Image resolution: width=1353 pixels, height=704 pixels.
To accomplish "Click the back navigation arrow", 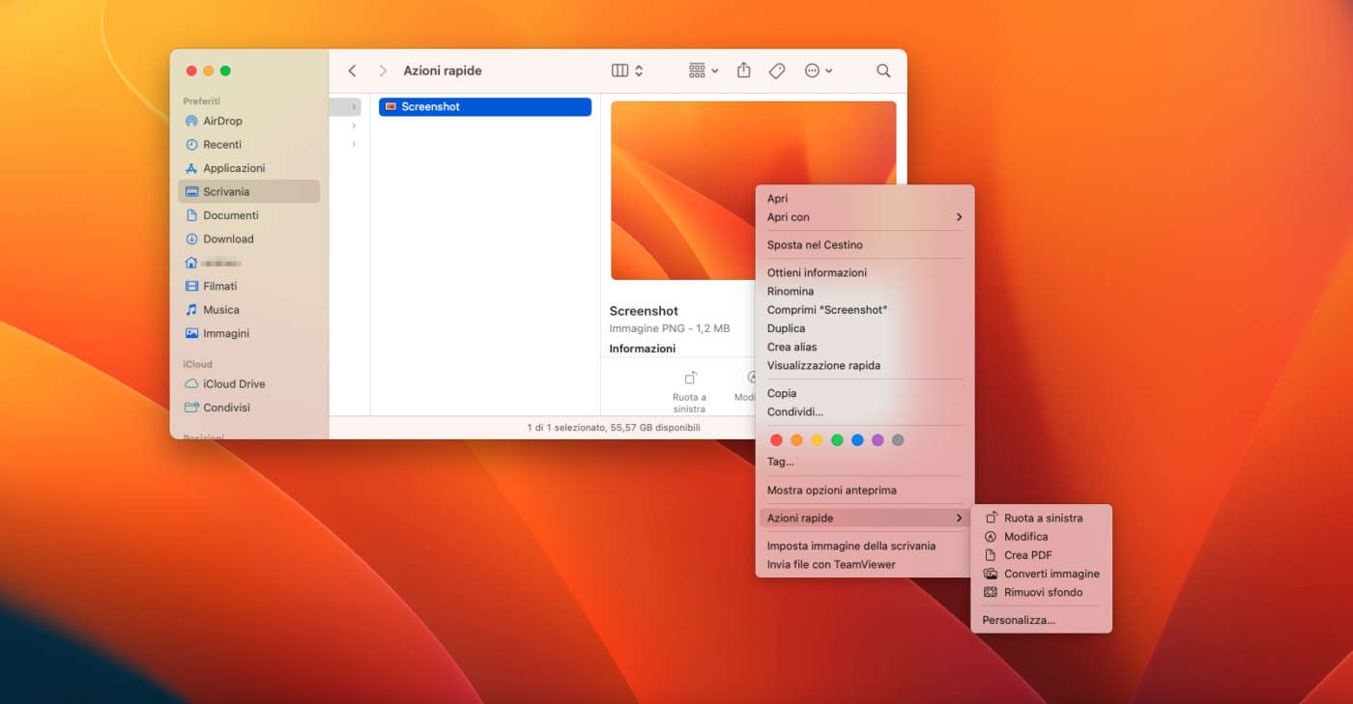I will pos(352,70).
